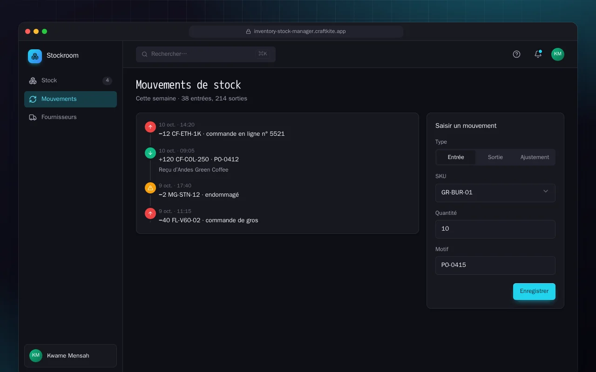Click the orange warning icon for MG-STN-12
The width and height of the screenshot is (596, 372).
click(150, 188)
